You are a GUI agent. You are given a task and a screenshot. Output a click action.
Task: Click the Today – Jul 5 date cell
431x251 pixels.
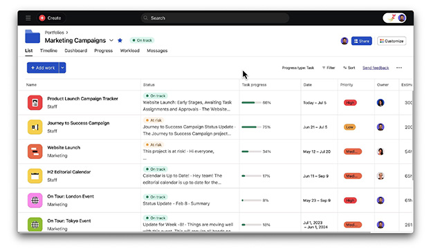pos(315,103)
